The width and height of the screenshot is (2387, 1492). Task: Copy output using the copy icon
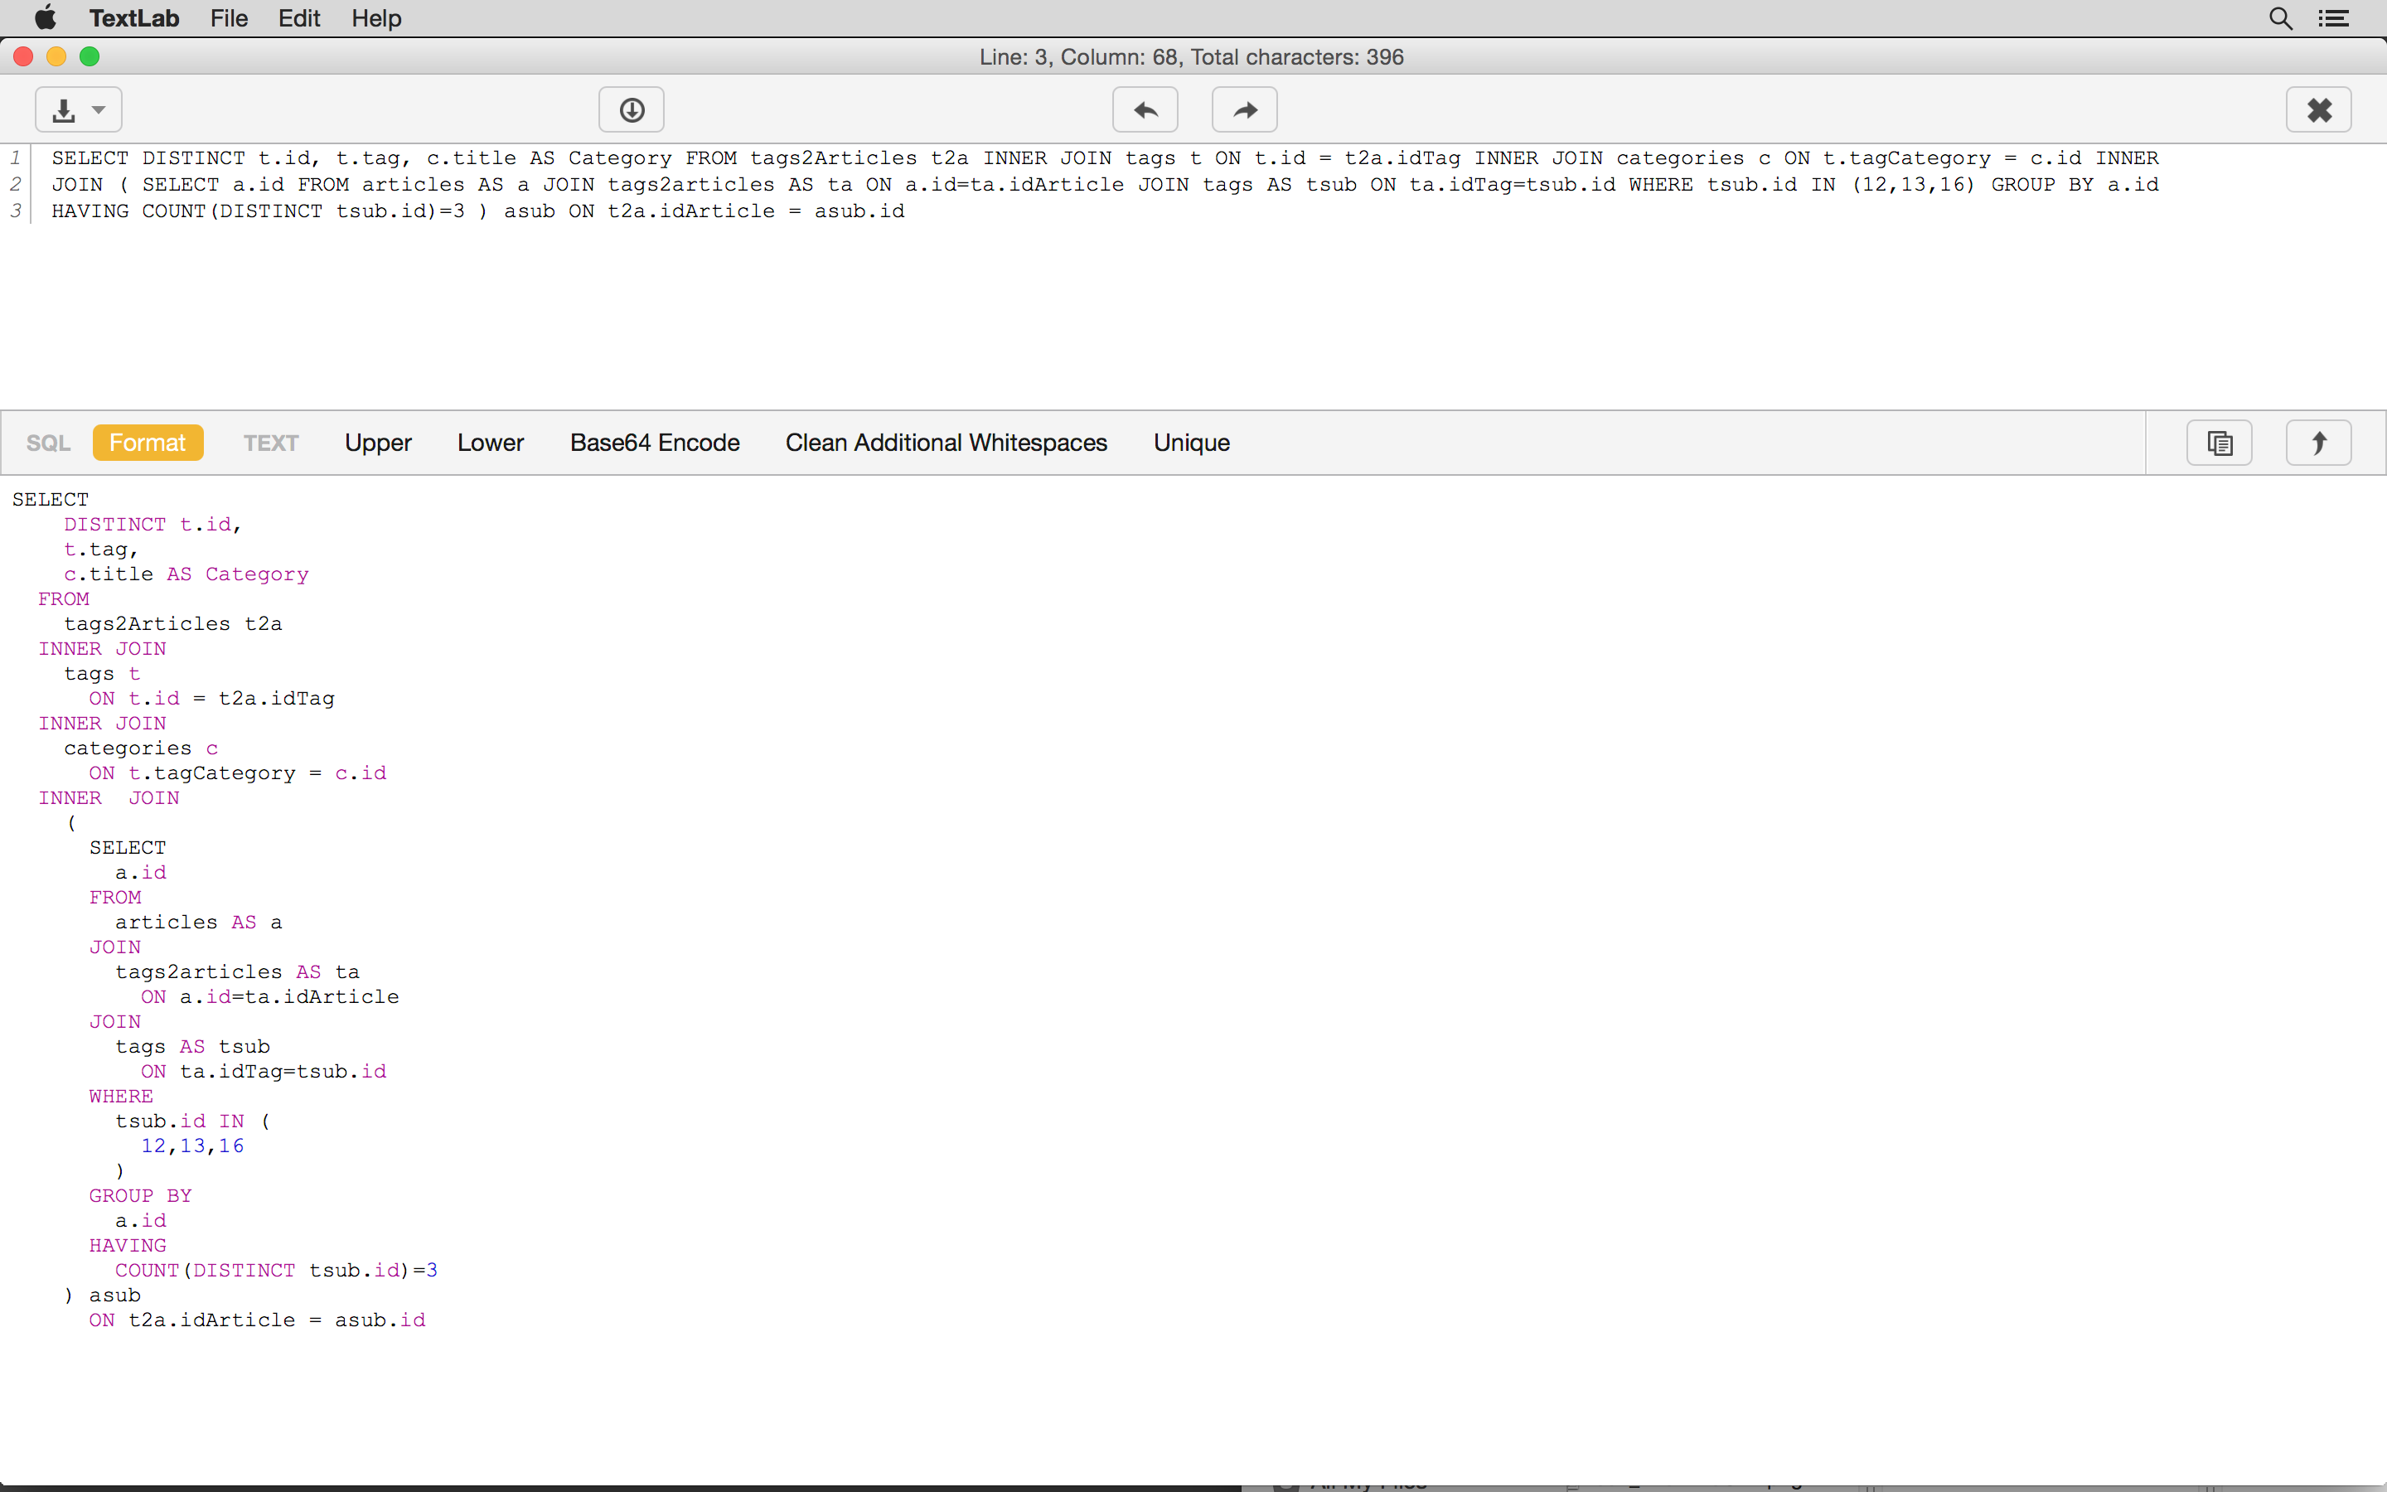pyautogui.click(x=2220, y=443)
